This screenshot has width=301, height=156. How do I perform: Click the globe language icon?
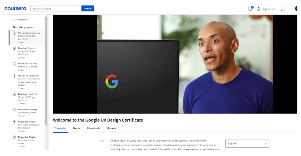pyautogui.click(x=258, y=9)
